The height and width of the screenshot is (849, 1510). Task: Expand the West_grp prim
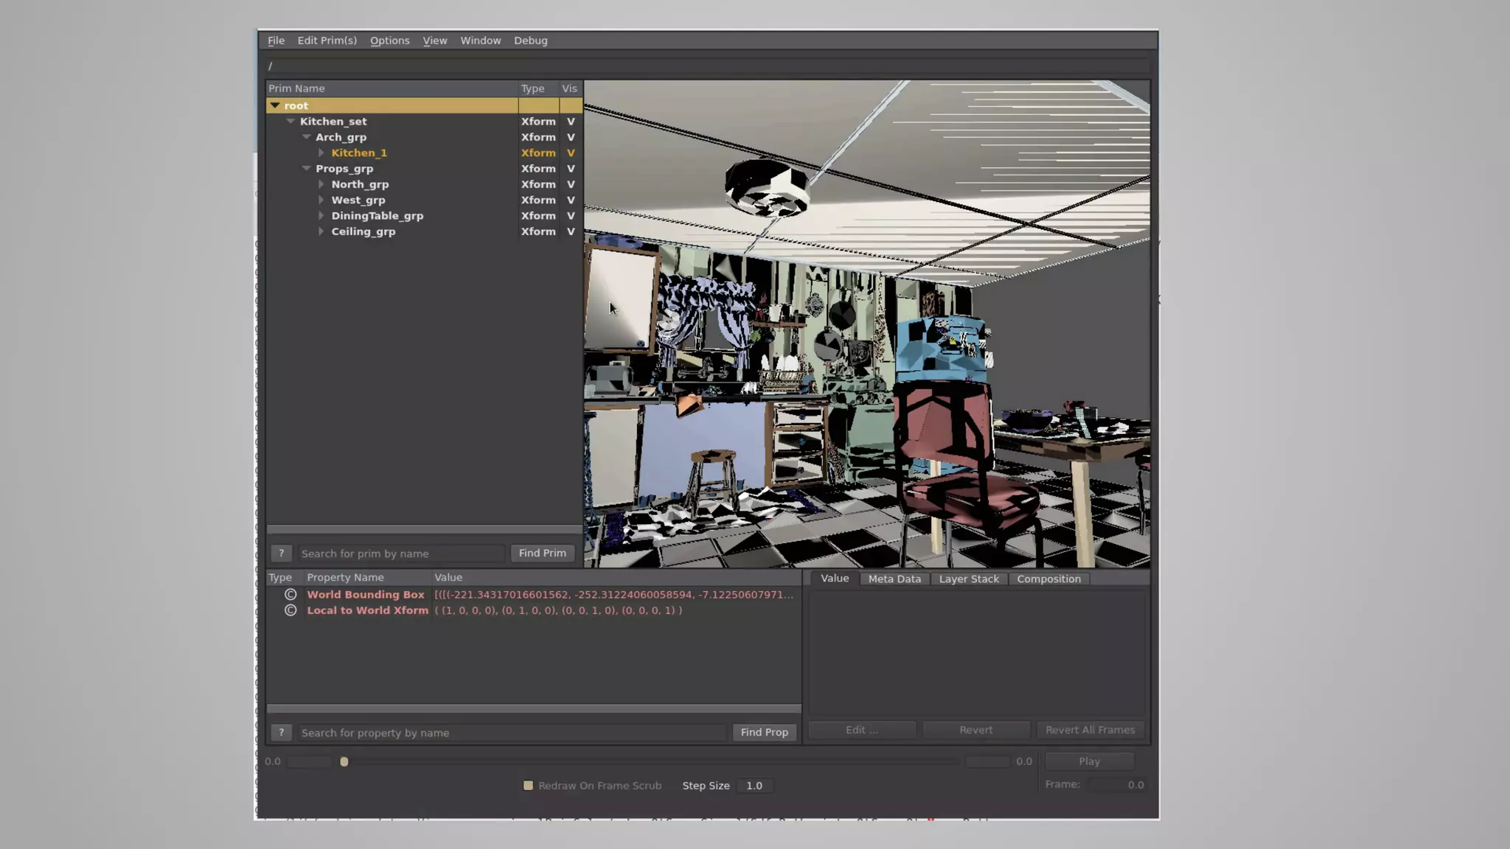[x=321, y=200]
